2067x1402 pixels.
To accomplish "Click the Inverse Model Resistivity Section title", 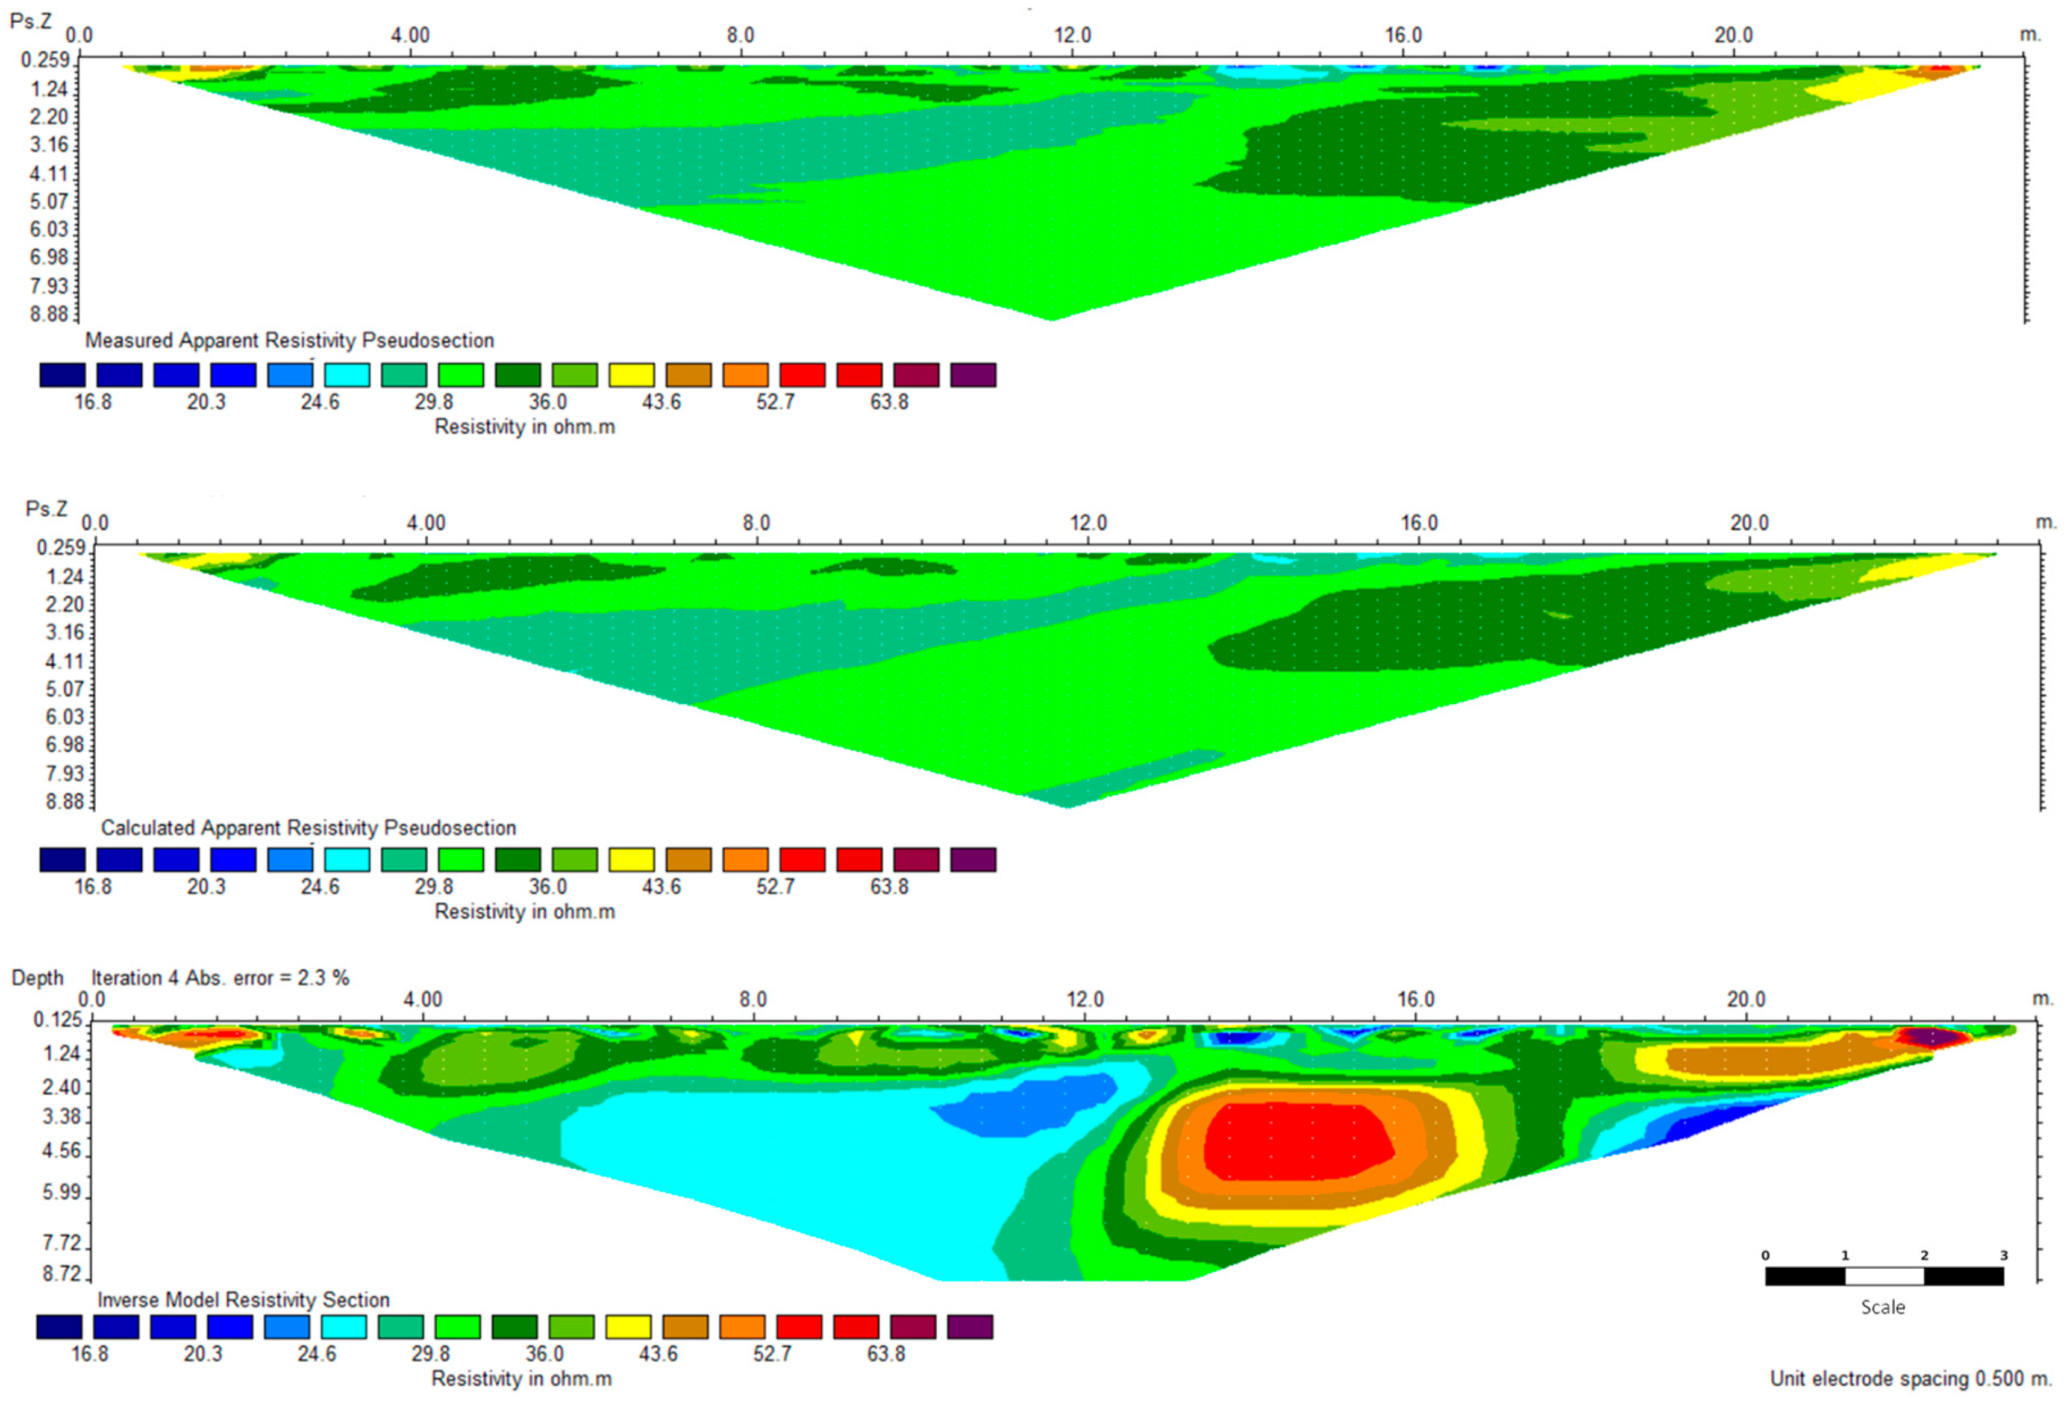I will [243, 1300].
